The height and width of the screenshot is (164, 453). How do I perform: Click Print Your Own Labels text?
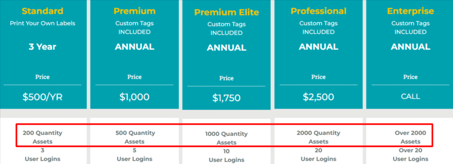pyautogui.click(x=42, y=23)
